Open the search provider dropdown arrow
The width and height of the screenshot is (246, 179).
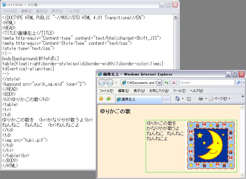[243, 83]
